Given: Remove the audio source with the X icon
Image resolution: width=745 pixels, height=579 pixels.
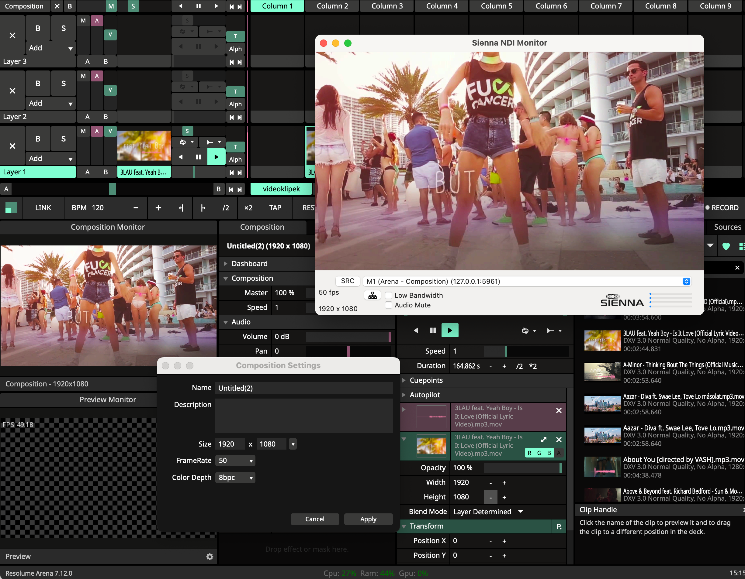Looking at the screenshot, I should (x=558, y=411).
